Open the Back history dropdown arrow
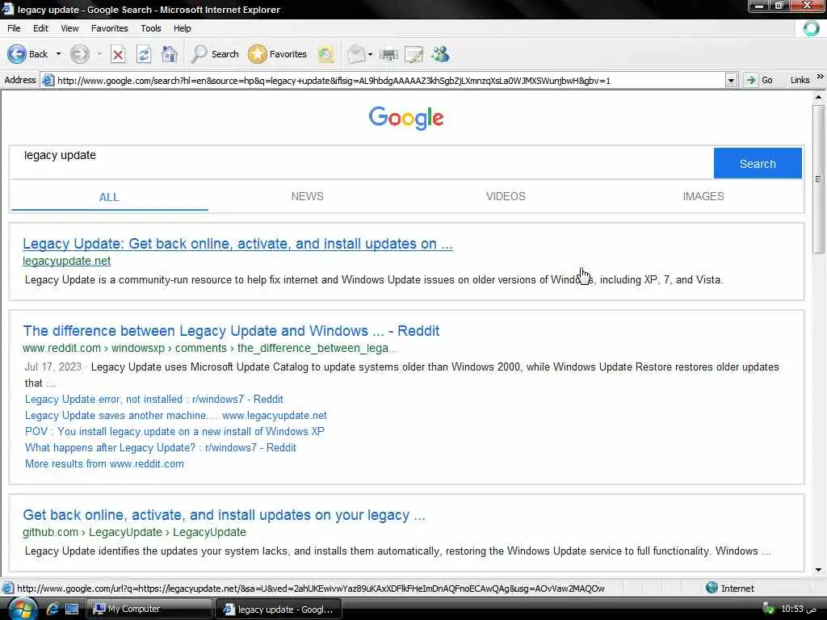Image resolution: width=827 pixels, height=620 pixels. (x=58, y=54)
